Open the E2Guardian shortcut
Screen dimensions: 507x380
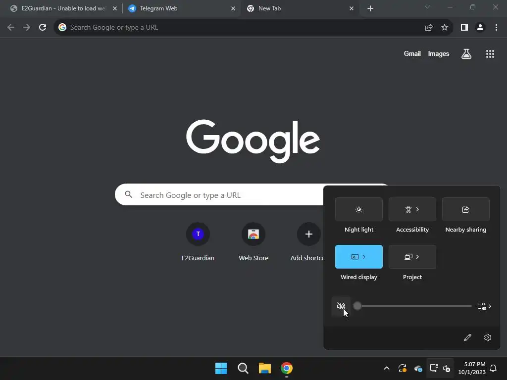198,241
